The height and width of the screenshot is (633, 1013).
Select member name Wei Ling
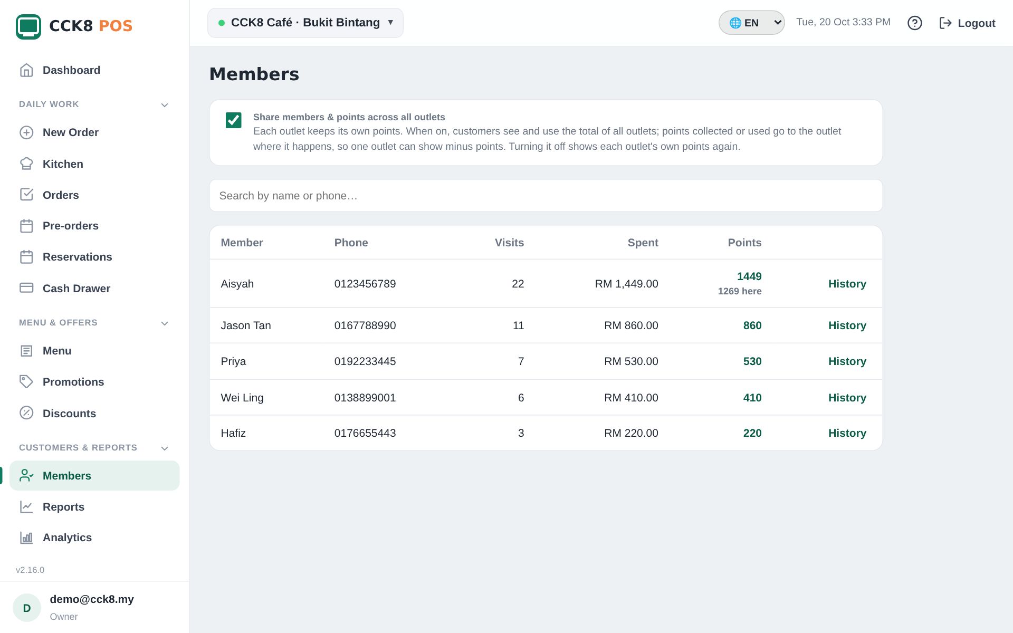(242, 398)
